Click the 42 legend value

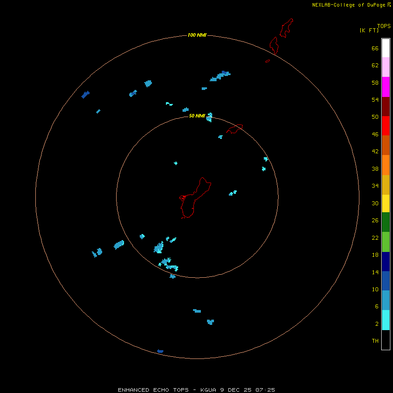(x=375, y=152)
